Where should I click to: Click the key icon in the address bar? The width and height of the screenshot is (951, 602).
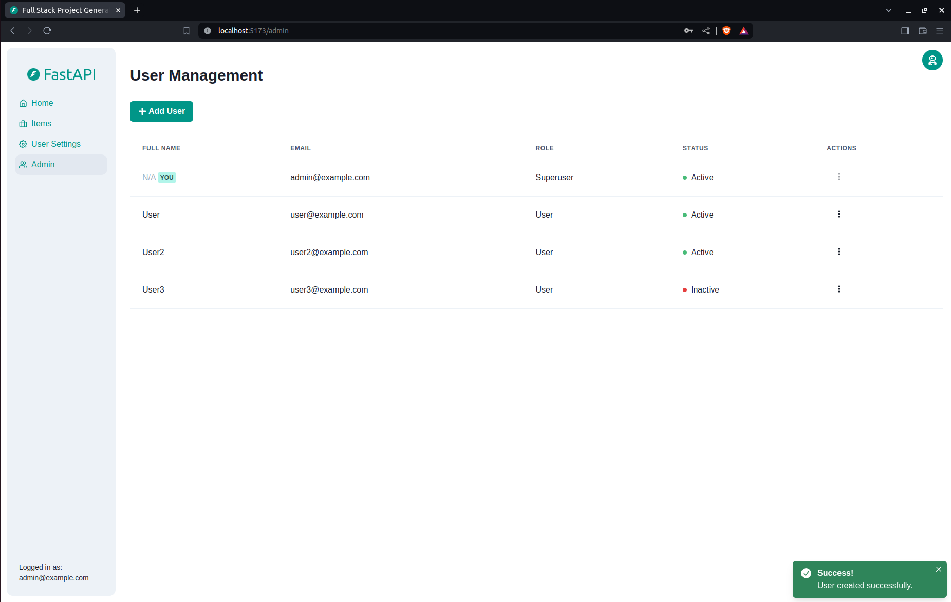click(688, 31)
